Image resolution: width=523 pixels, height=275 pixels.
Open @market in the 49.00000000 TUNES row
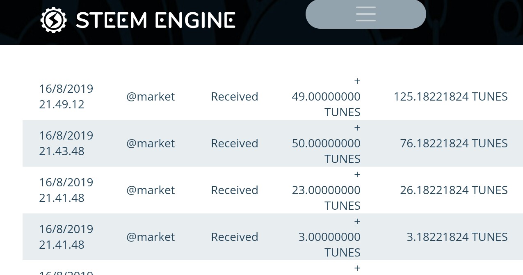point(151,96)
